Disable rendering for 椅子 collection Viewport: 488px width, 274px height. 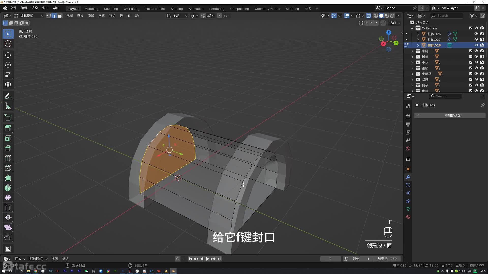(x=482, y=85)
